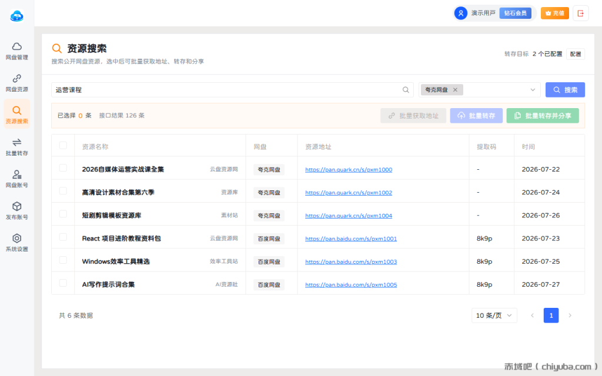Click the next page arrow
Viewport: 602px width, 376px height.
570,315
